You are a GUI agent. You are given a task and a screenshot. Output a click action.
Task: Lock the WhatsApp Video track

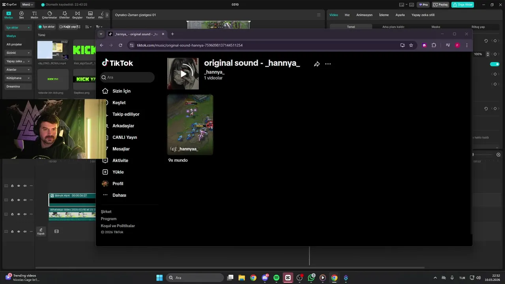(x=12, y=214)
